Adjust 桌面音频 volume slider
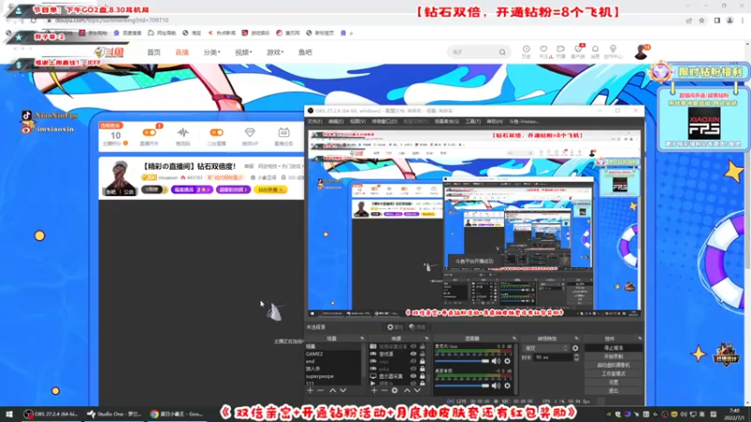The image size is (751, 422). tap(463, 385)
